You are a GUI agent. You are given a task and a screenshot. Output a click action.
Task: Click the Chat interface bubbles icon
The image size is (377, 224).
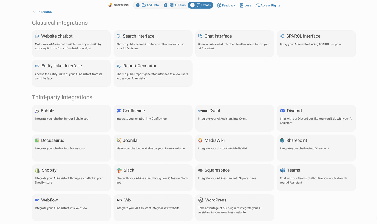pos(200,36)
